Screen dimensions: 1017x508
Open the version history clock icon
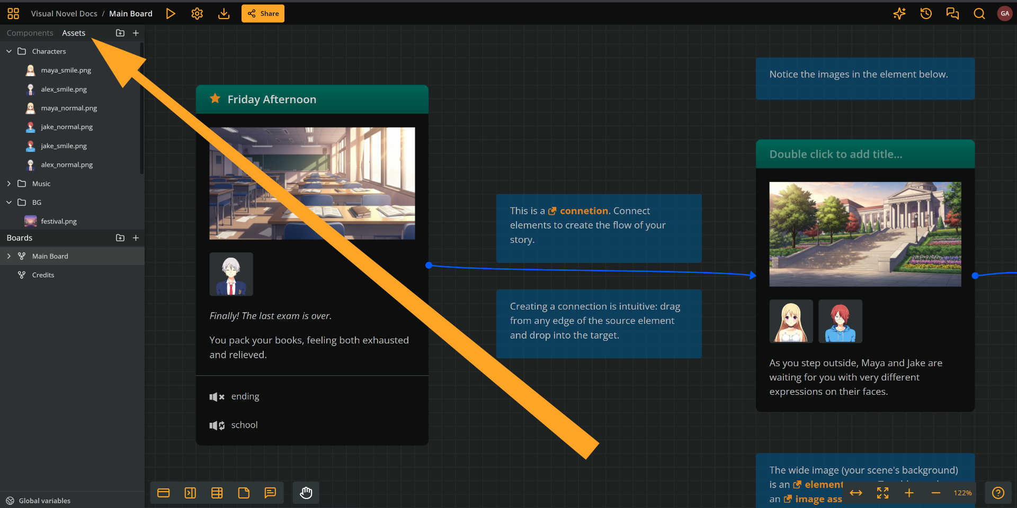(926, 13)
